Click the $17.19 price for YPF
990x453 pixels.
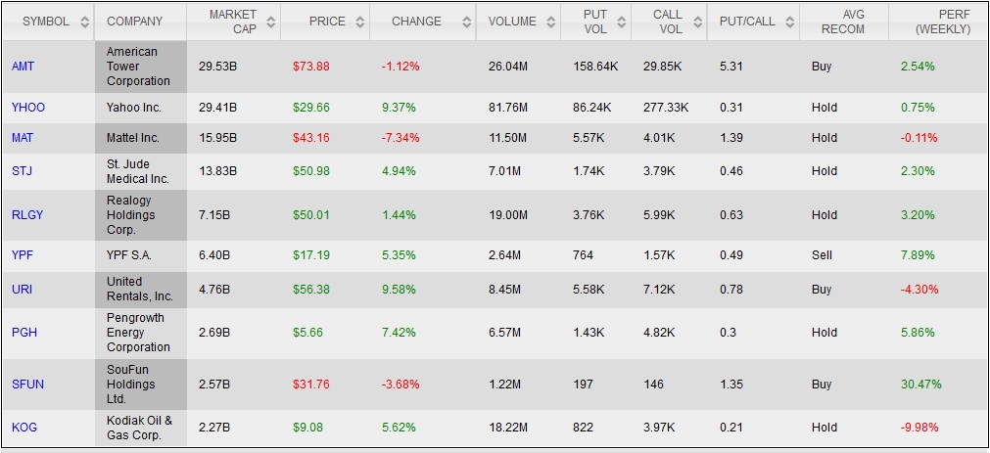[311, 255]
